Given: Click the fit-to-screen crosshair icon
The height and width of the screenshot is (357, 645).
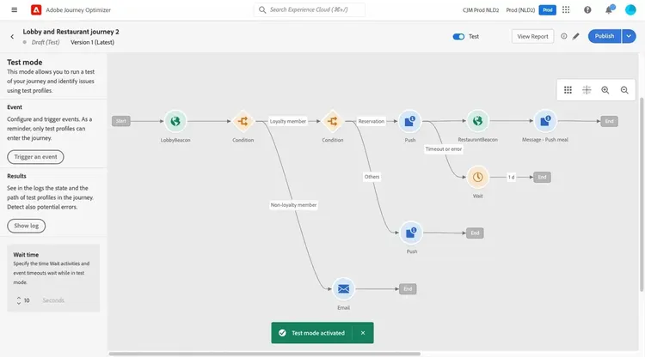Looking at the screenshot, I should [x=587, y=90].
